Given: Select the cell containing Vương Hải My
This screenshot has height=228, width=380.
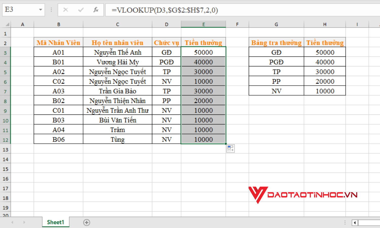Looking at the screenshot, I should tap(117, 62).
